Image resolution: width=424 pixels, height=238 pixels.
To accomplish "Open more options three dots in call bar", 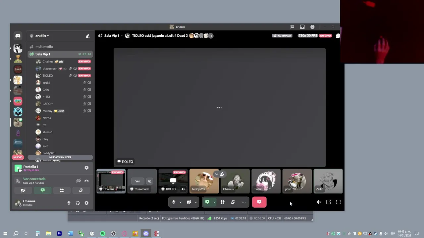I will (244, 202).
